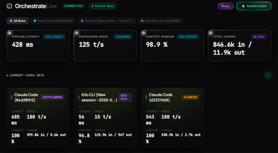The image size is (278, 153).
Task: Click the EXITPLANMODE status badge
Action: coord(53,97)
